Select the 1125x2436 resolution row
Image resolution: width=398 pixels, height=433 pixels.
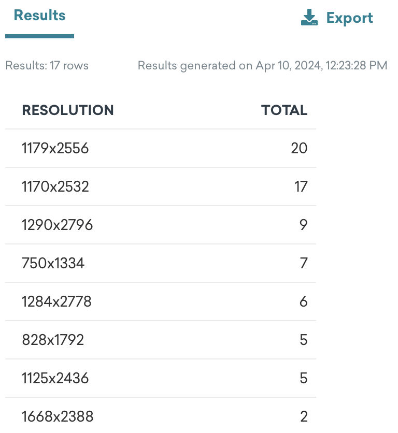(161, 378)
